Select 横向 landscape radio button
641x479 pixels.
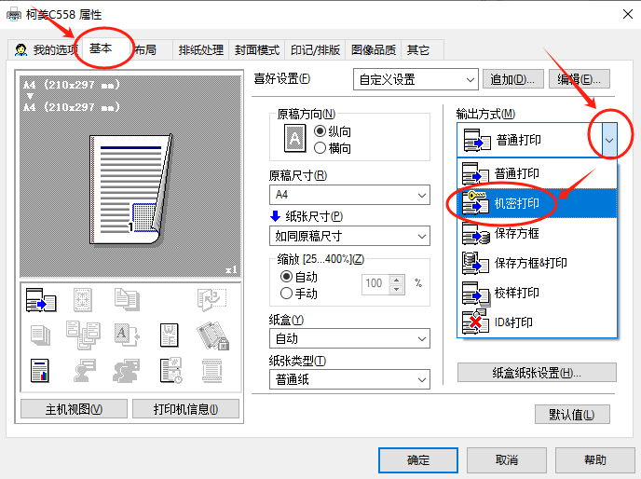click(320, 147)
